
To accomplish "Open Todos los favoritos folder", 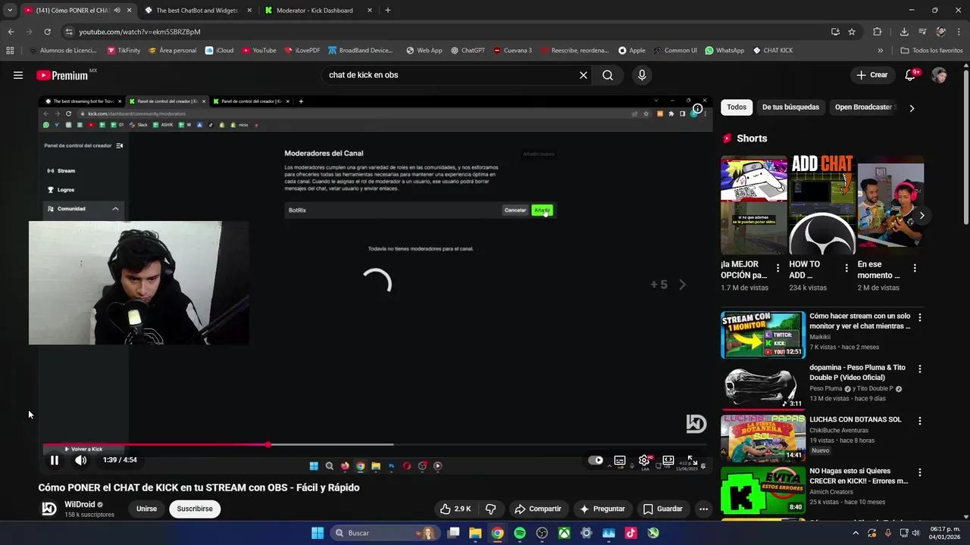I will pyautogui.click(x=931, y=51).
